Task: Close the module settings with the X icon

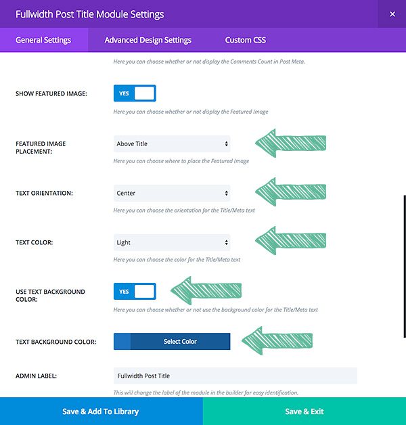Action: (392, 14)
